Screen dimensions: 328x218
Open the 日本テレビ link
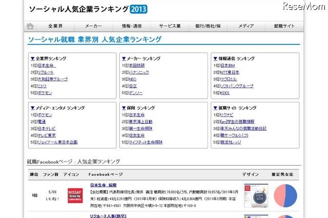click(x=47, y=128)
